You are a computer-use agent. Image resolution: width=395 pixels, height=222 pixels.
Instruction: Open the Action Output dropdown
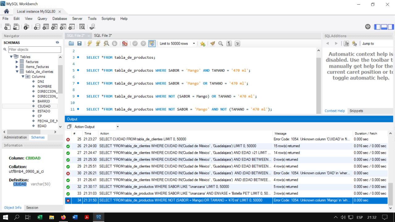(97, 127)
